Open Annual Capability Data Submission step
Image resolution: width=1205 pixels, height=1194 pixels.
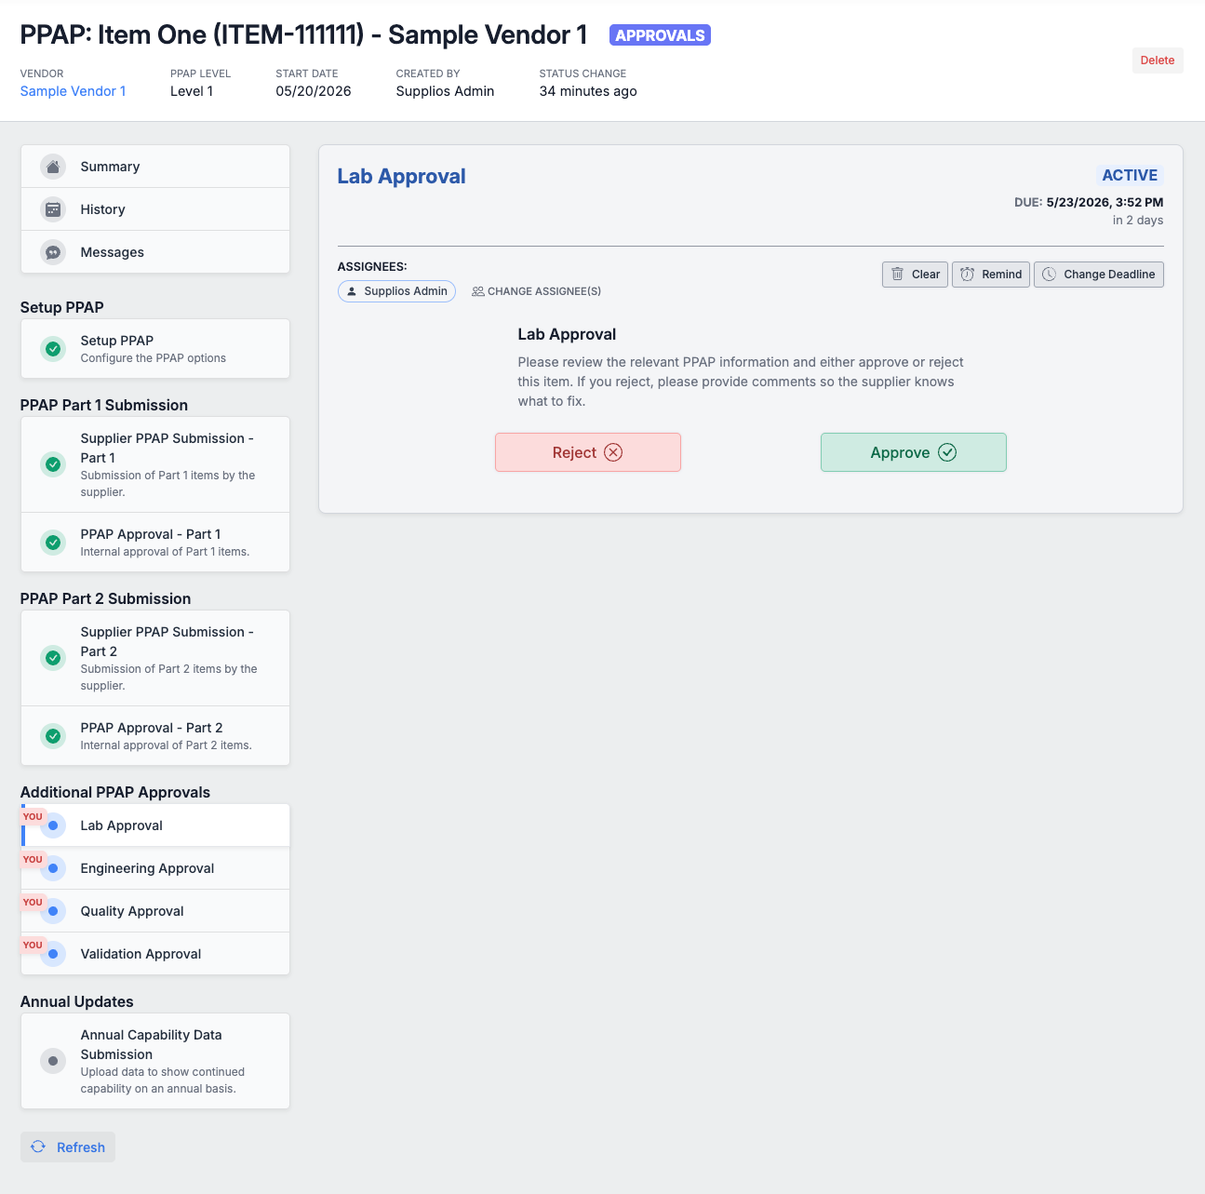pyautogui.click(x=155, y=1061)
